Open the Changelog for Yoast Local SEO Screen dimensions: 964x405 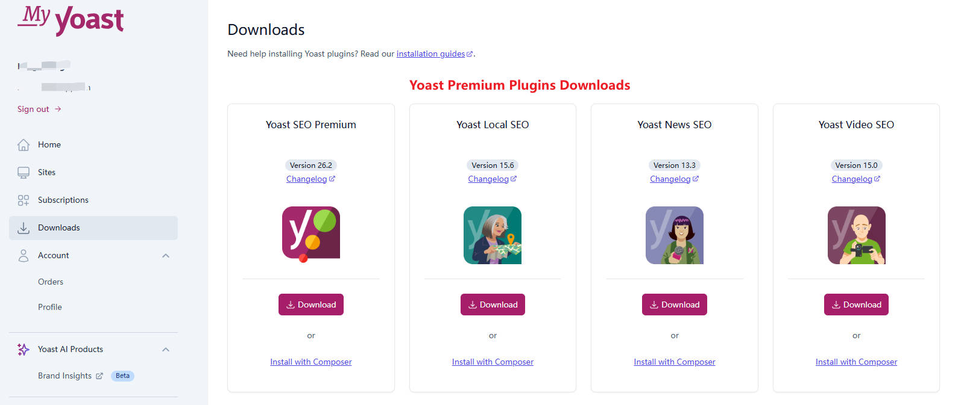[x=489, y=179]
